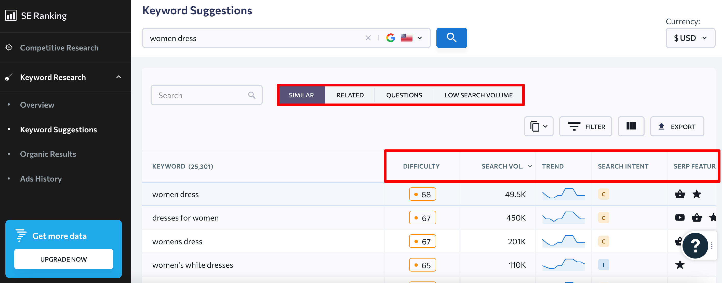This screenshot has height=283, width=722.
Task: Click the blue magnifier search button
Action: point(451,37)
